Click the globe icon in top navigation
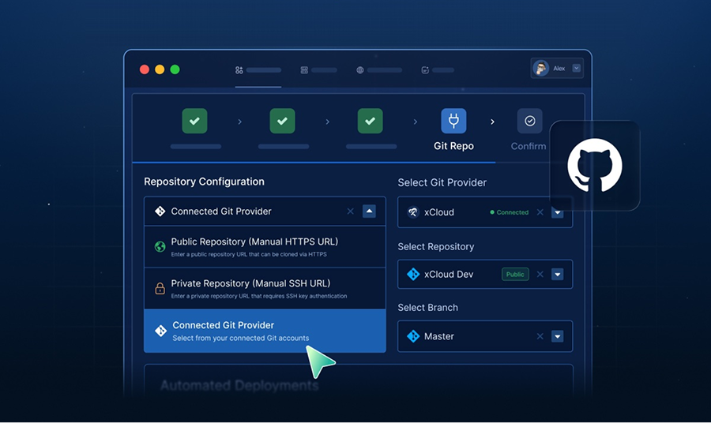Image resolution: width=711 pixels, height=423 pixels. (x=360, y=70)
